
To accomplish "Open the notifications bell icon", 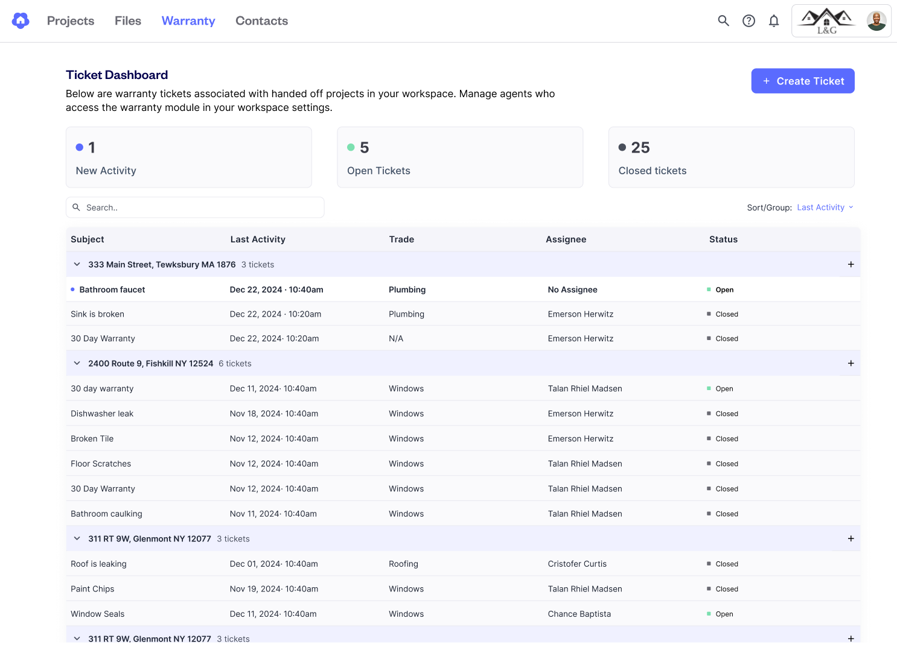I will pyautogui.click(x=774, y=21).
